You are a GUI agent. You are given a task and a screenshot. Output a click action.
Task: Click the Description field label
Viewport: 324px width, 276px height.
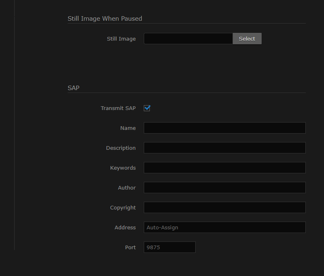pos(121,148)
